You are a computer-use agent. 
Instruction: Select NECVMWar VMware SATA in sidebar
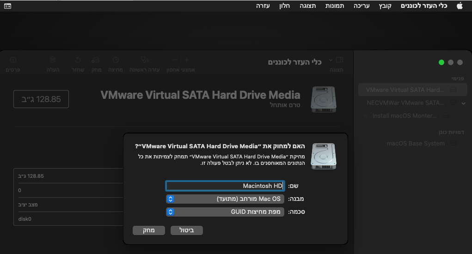405,103
